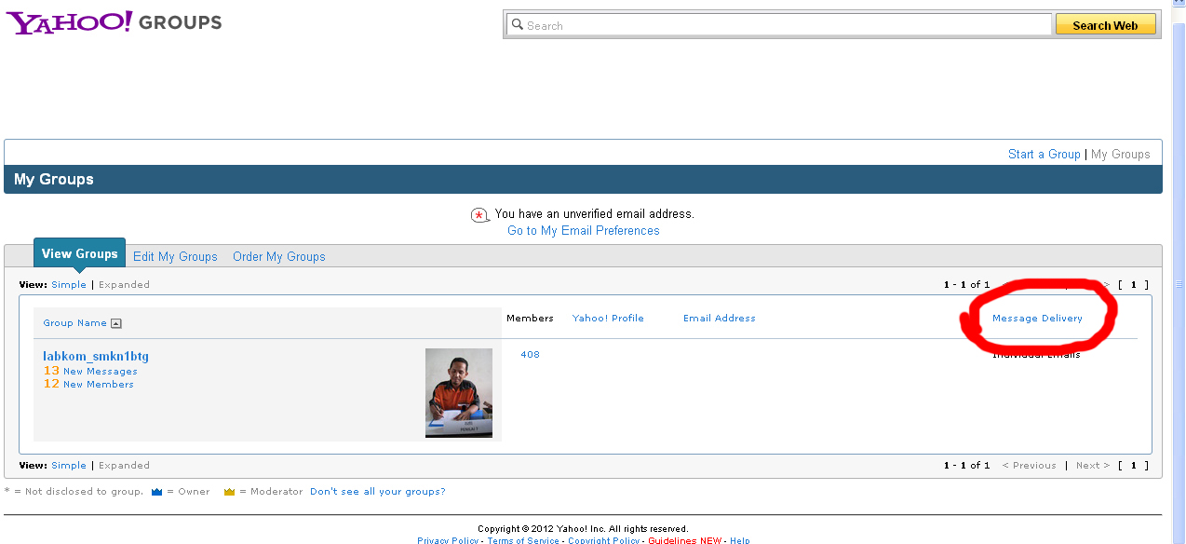This screenshot has height=544, width=1186.
Task: Open the 408 members count link
Action: 530,355
